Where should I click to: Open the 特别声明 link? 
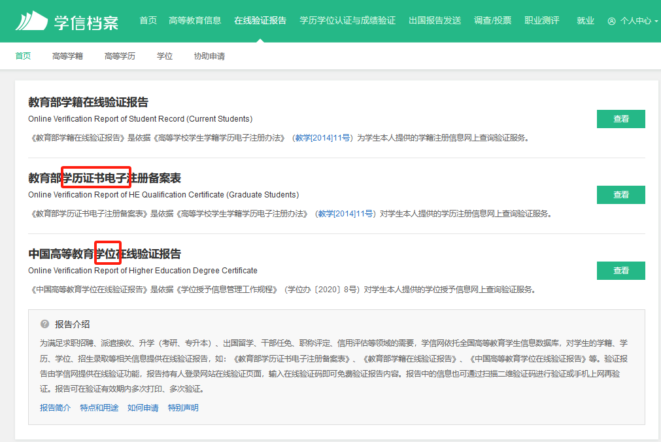coord(183,408)
